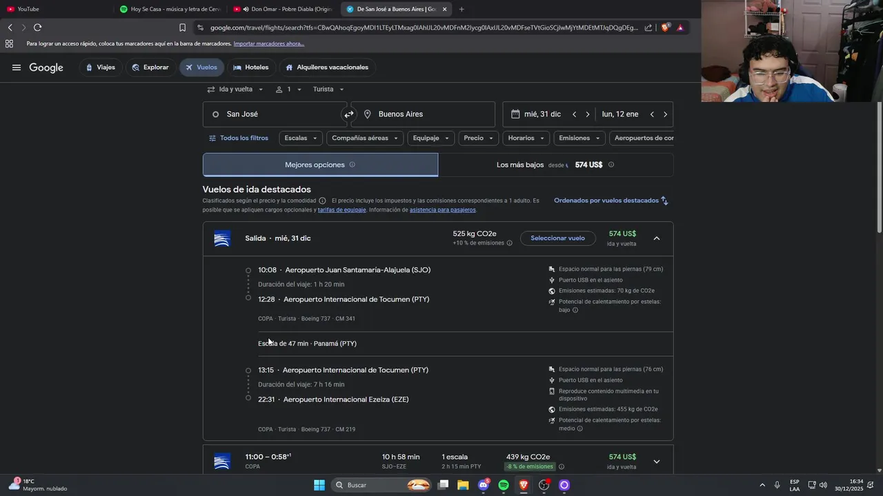Open the Turista class dropdown
Screen dimensions: 883x496
click(328, 90)
